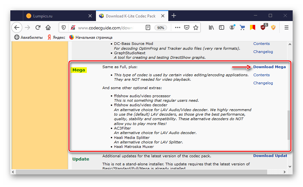Open the uBlock Origin extension icon
303x187 pixels.
264,27
